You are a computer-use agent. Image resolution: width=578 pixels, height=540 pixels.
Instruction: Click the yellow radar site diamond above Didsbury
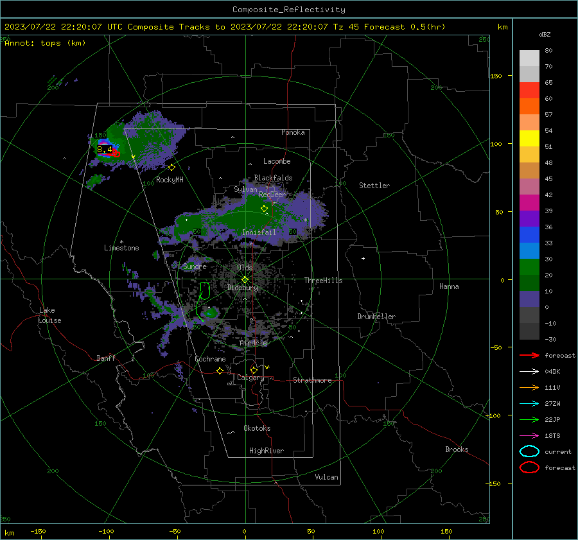245,280
